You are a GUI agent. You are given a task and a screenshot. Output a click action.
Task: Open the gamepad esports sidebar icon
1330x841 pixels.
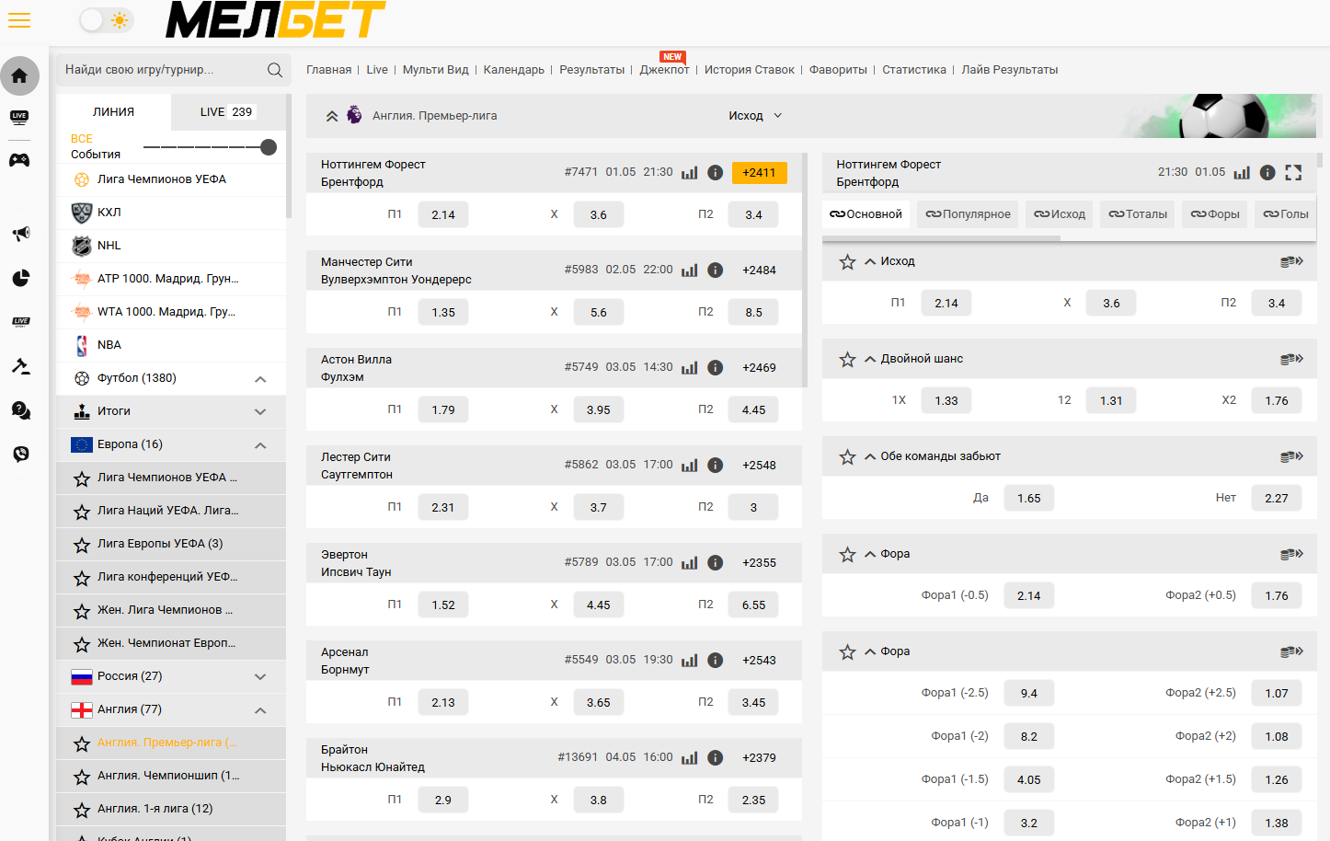[19, 160]
